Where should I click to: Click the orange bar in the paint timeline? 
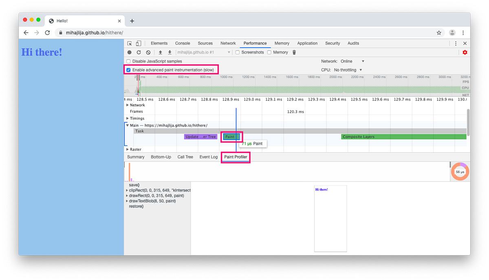[x=130, y=171]
